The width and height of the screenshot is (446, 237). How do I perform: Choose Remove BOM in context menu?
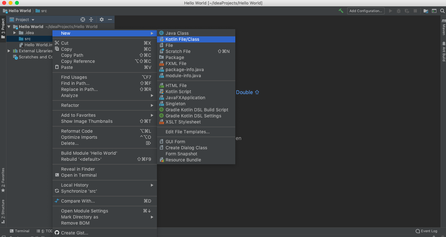click(x=105, y=223)
